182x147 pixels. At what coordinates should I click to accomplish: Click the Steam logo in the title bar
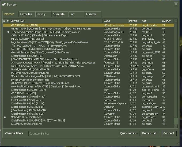coord(4,4)
